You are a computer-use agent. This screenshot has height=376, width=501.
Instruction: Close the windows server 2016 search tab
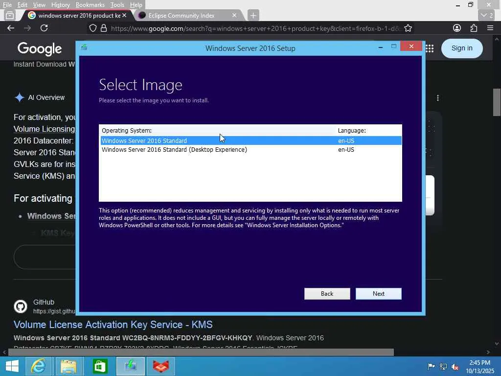(x=124, y=15)
